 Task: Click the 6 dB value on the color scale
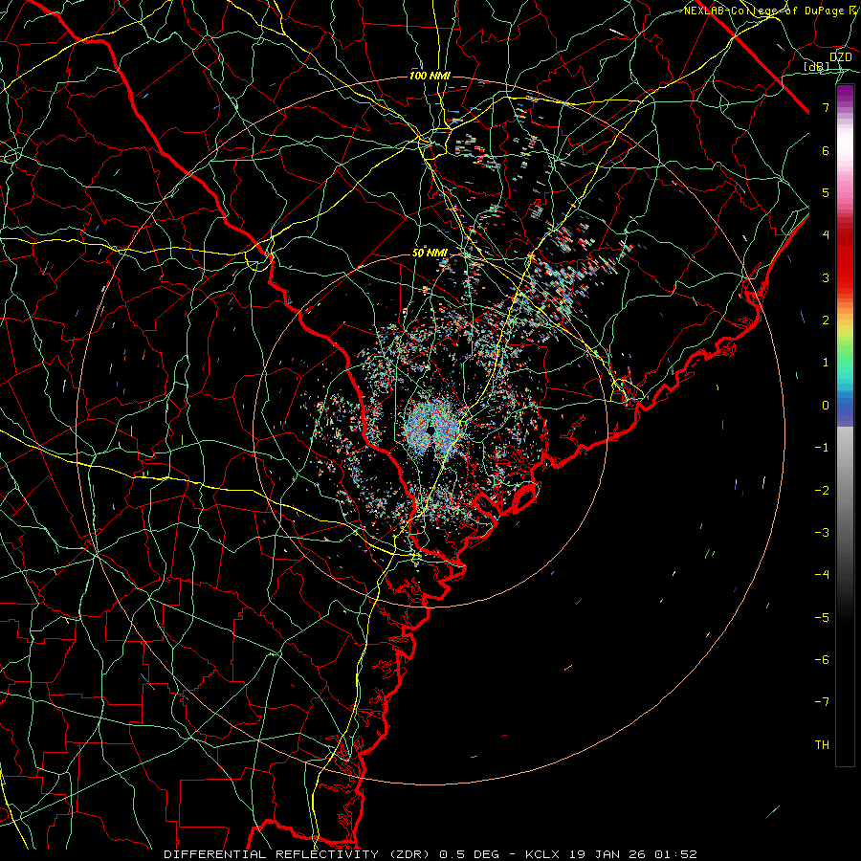[826, 150]
